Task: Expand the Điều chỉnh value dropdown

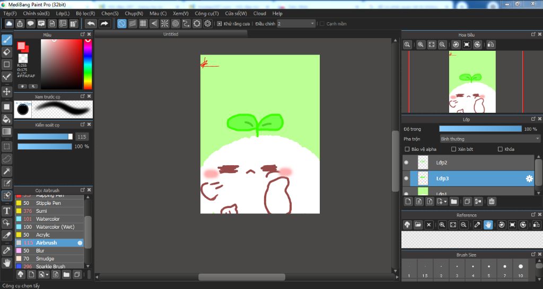Action: tap(312, 24)
